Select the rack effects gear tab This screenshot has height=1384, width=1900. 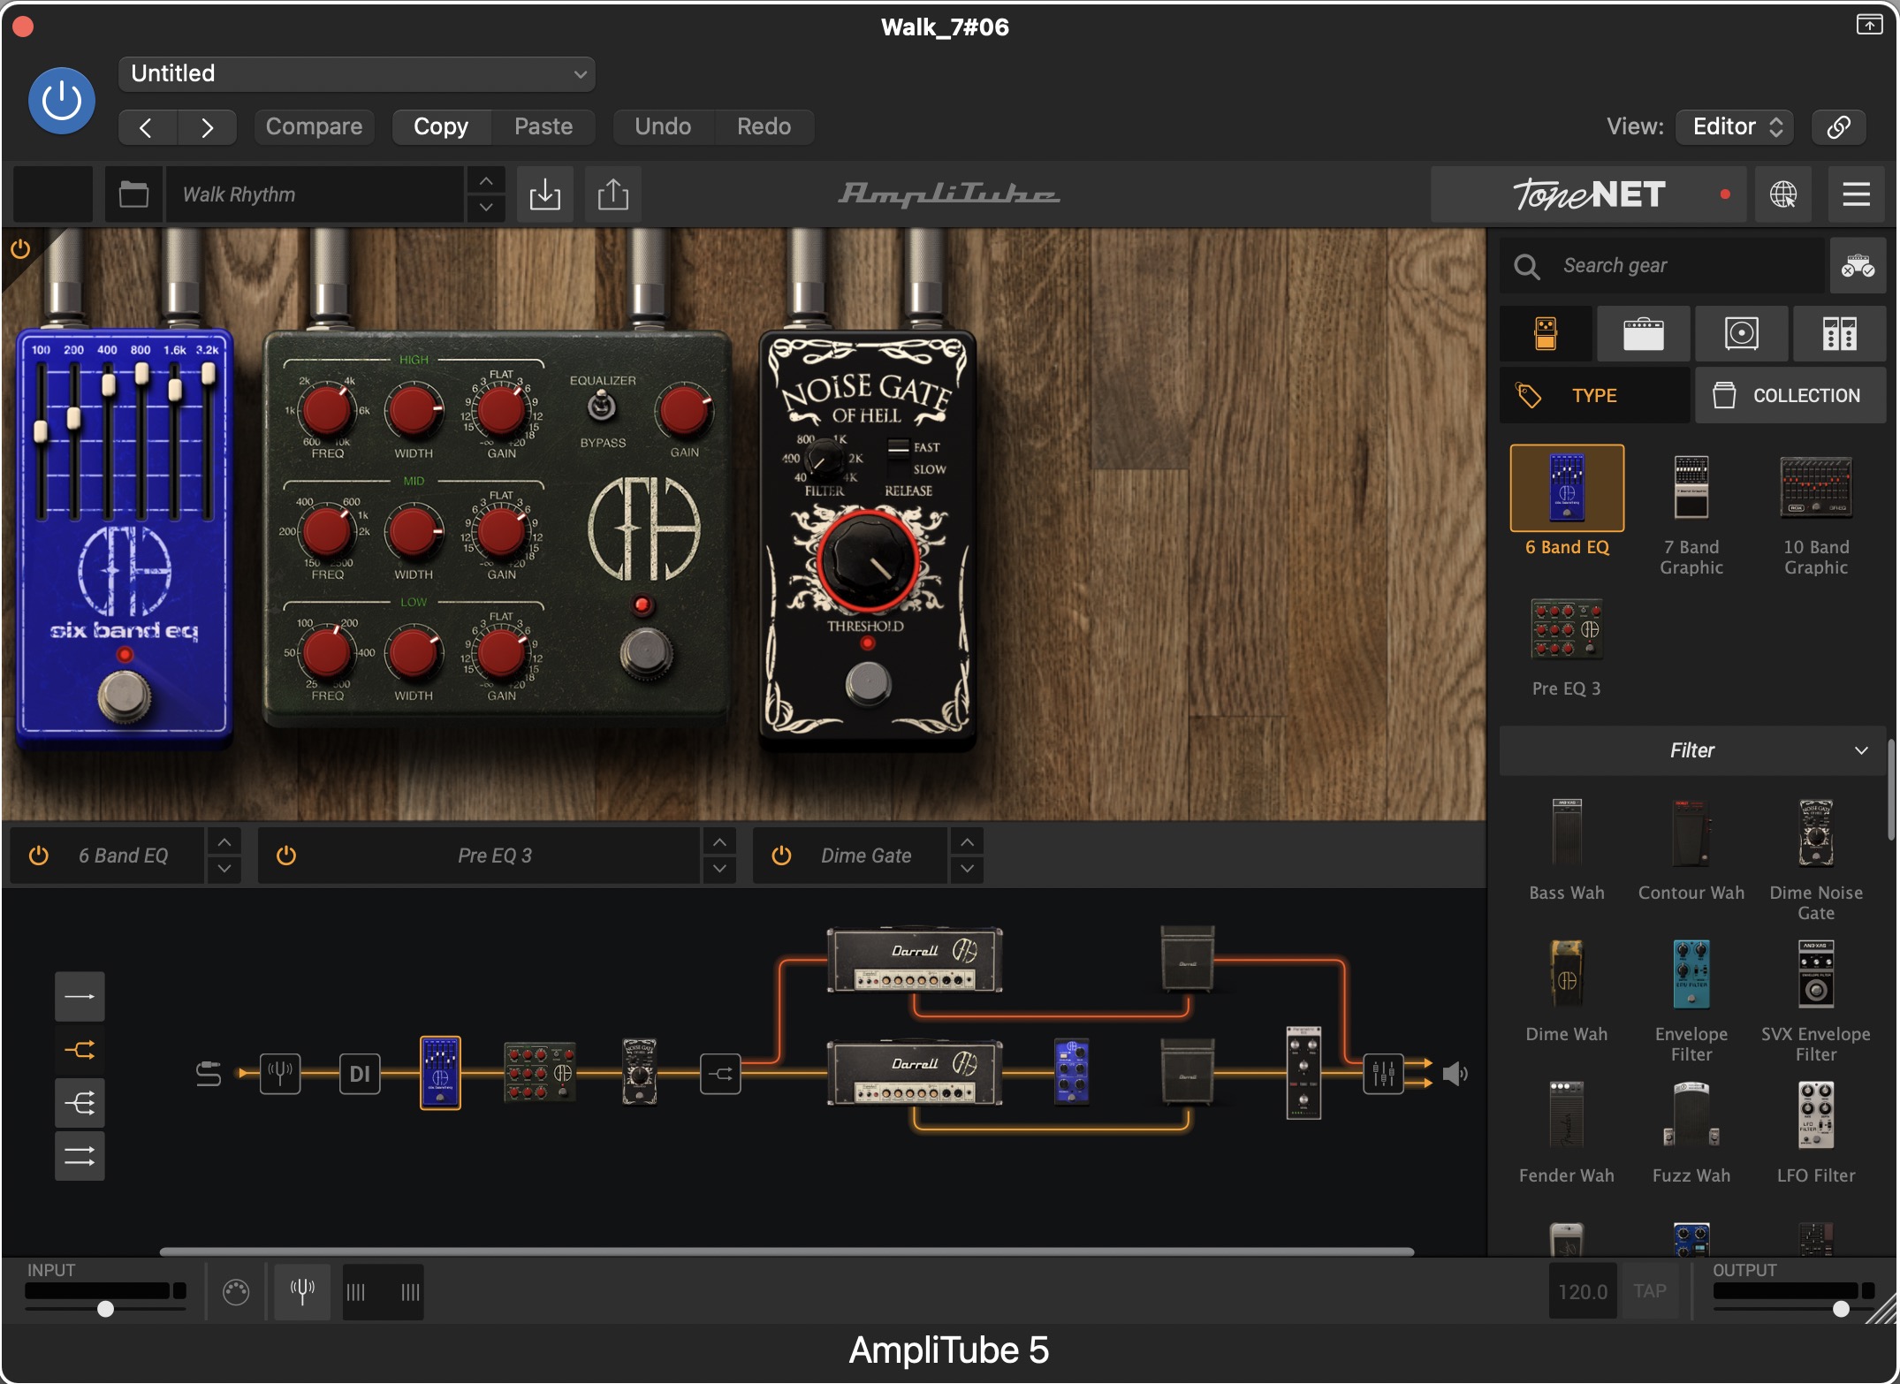click(x=1840, y=334)
